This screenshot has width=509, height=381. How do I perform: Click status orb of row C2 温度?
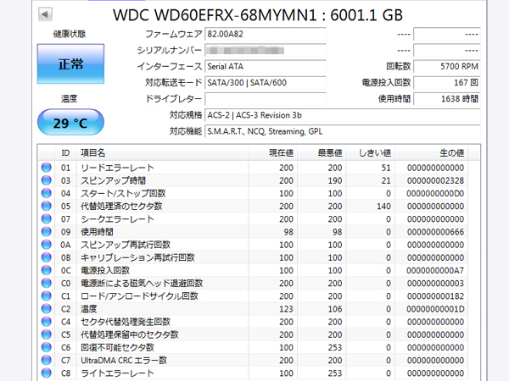47,308
